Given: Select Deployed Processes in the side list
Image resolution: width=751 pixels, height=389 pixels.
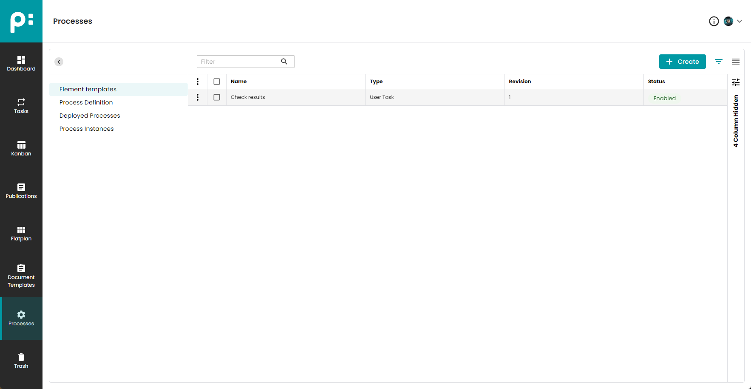Looking at the screenshot, I should [90, 116].
